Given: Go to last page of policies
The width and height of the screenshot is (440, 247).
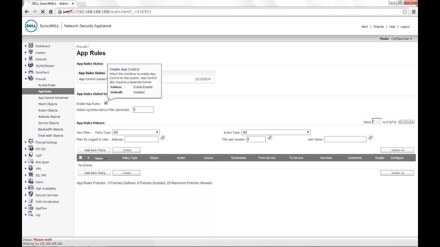Looking at the screenshot, I should pos(412,122).
